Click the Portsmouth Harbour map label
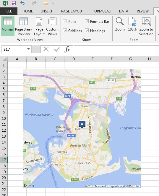The height and width of the screenshot is (196, 159). click(39, 115)
